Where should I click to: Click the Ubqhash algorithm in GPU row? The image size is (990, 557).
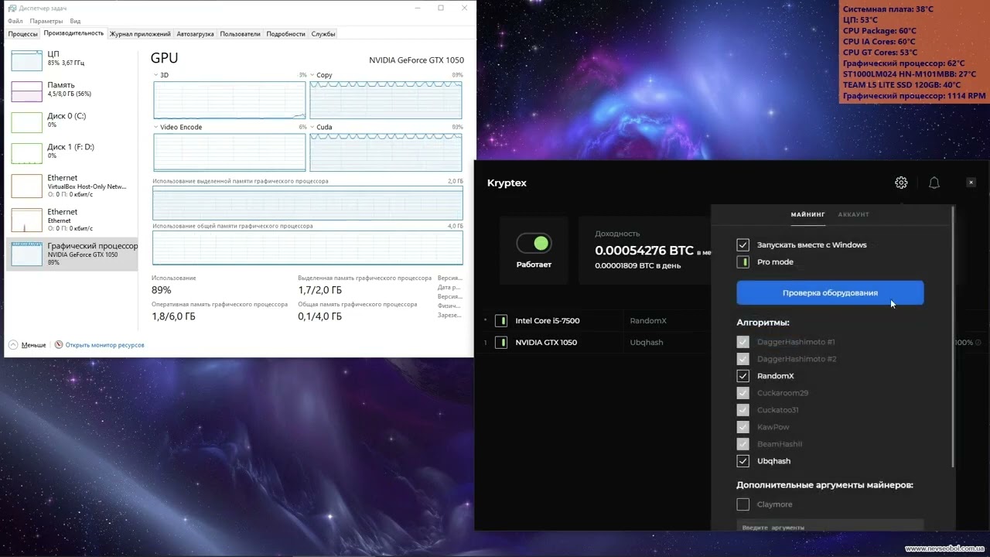[647, 342]
